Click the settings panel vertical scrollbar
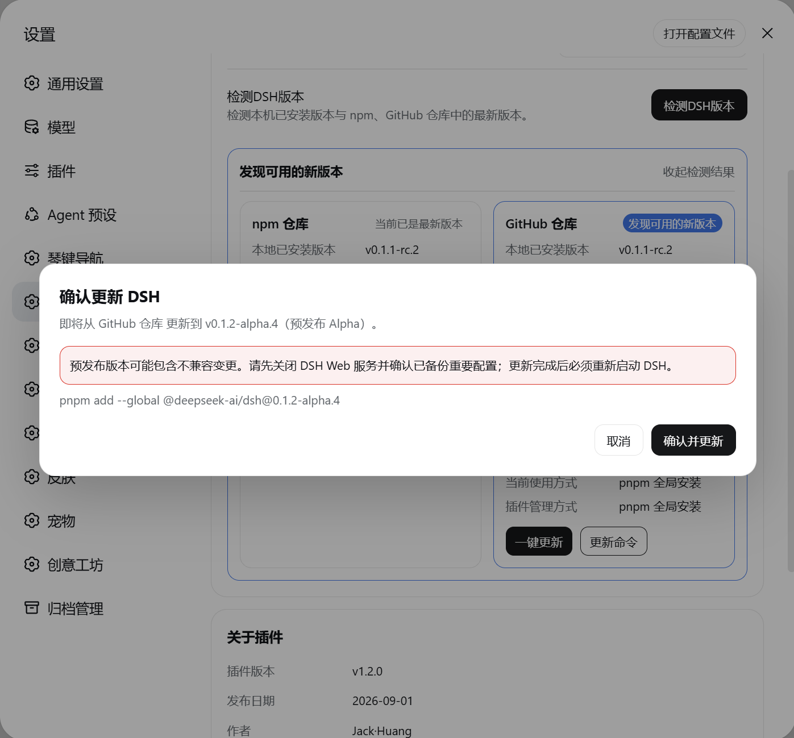Viewport: 794px width, 738px height. 790,370
